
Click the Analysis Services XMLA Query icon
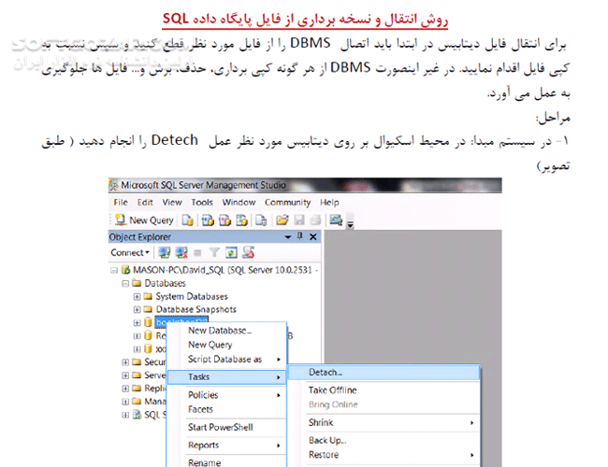coord(242,220)
